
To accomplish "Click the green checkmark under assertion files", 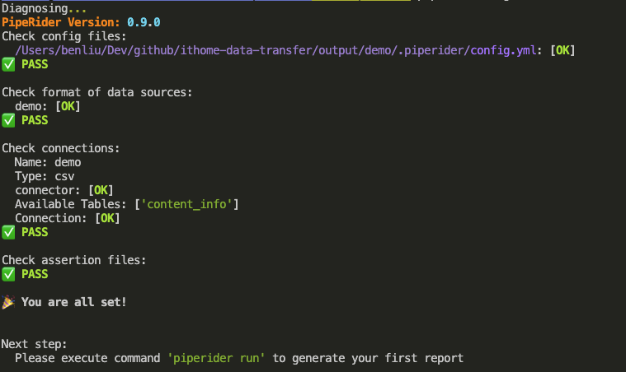I will [x=8, y=274].
